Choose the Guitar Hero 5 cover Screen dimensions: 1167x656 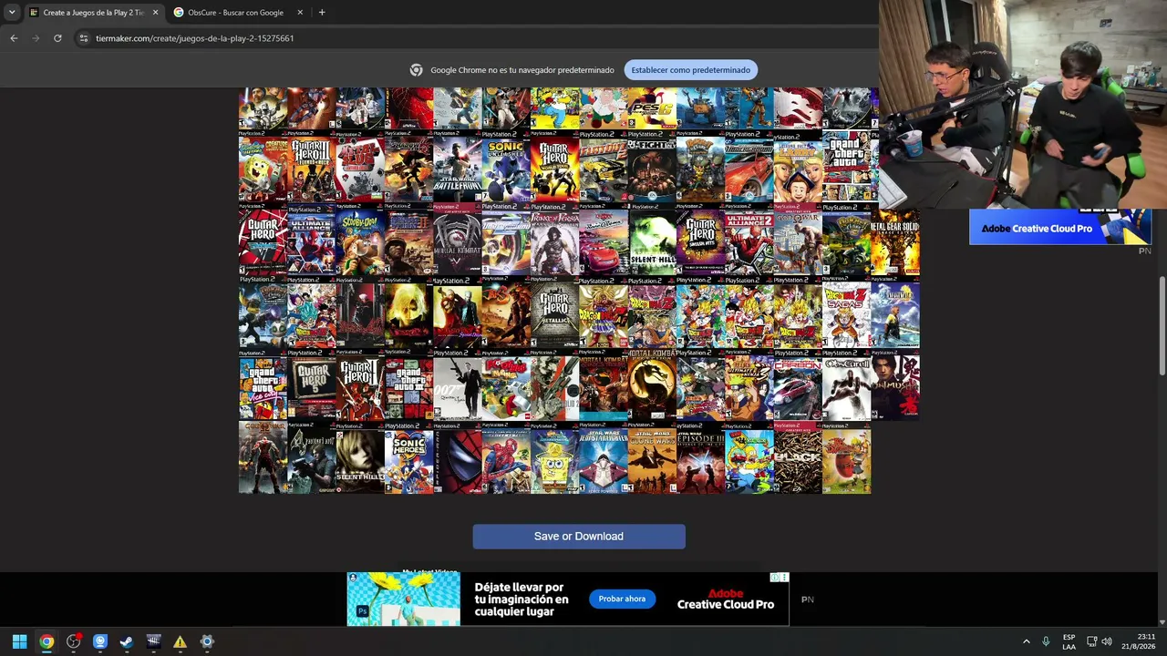point(312,386)
